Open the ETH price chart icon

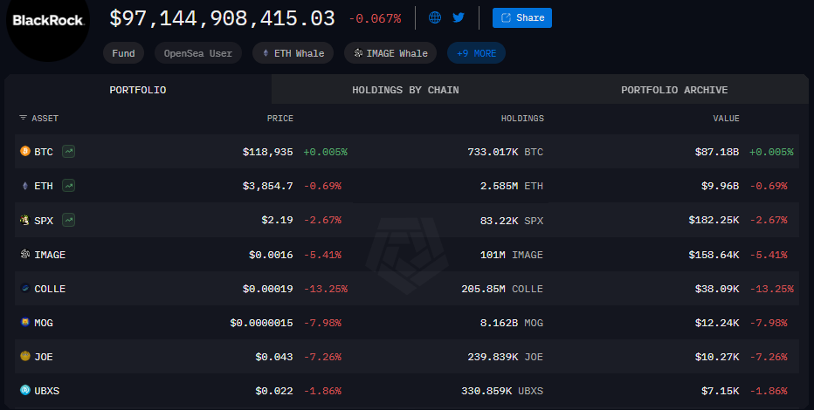tap(68, 186)
